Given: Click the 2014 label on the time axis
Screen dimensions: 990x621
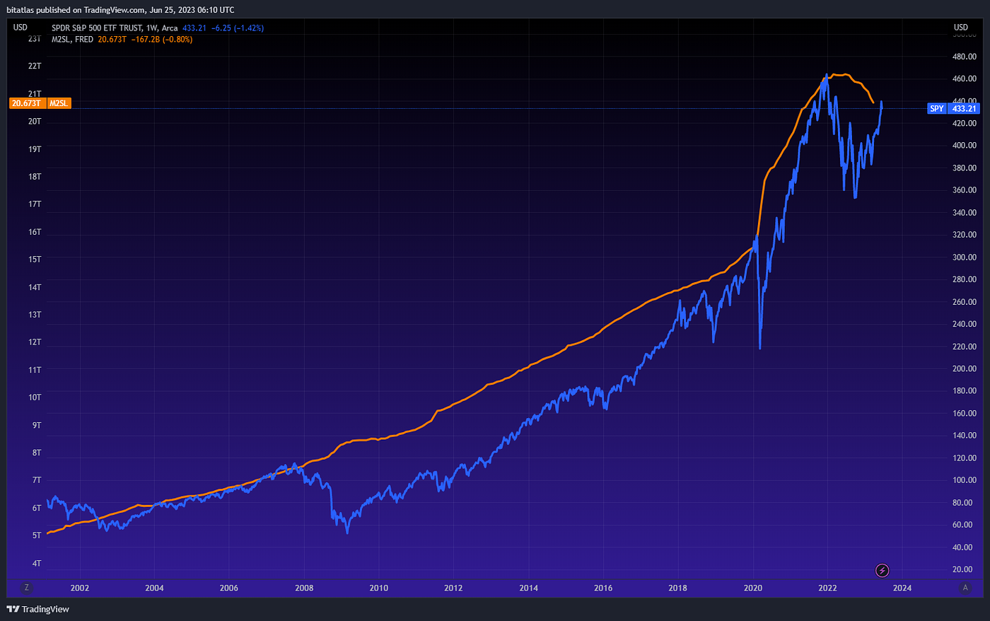Looking at the screenshot, I should tap(528, 588).
